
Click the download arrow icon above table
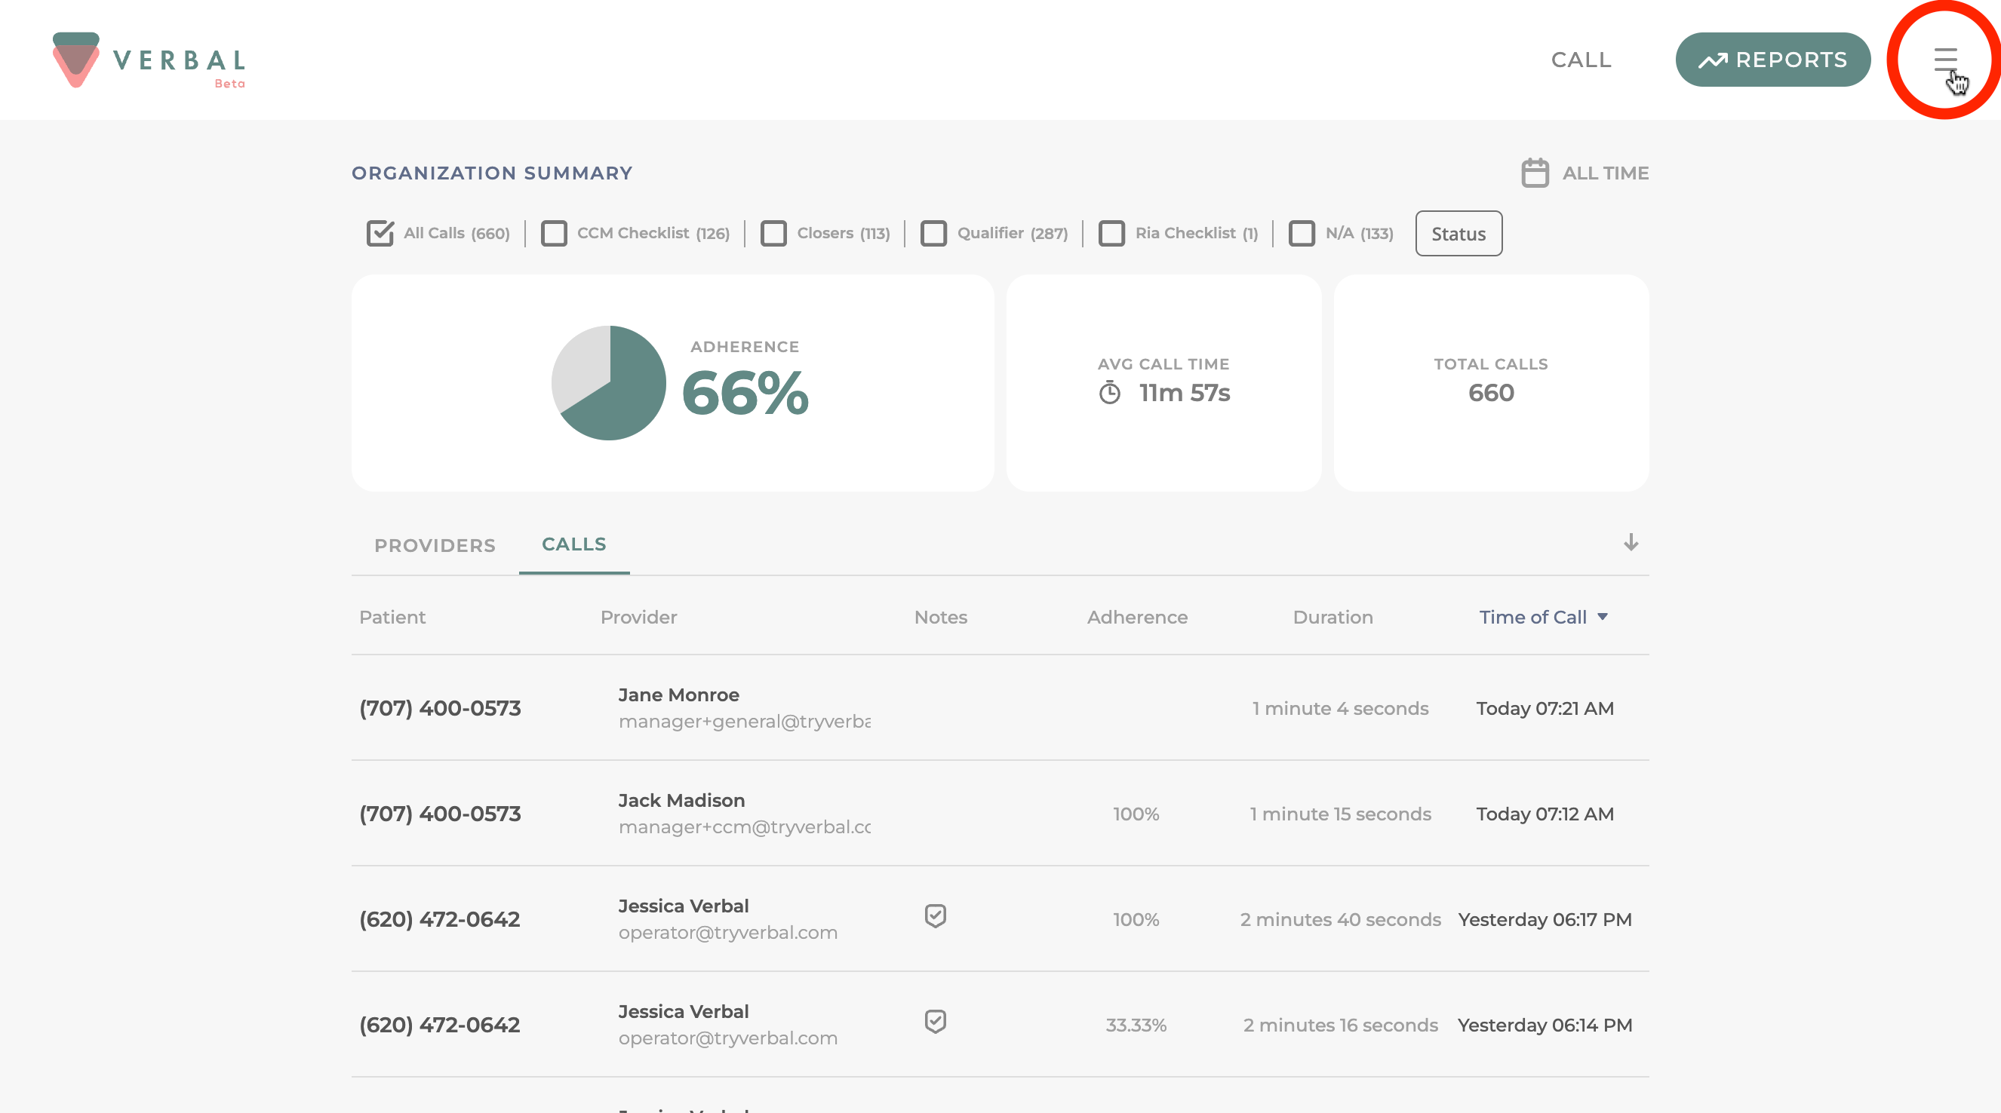tap(1631, 542)
